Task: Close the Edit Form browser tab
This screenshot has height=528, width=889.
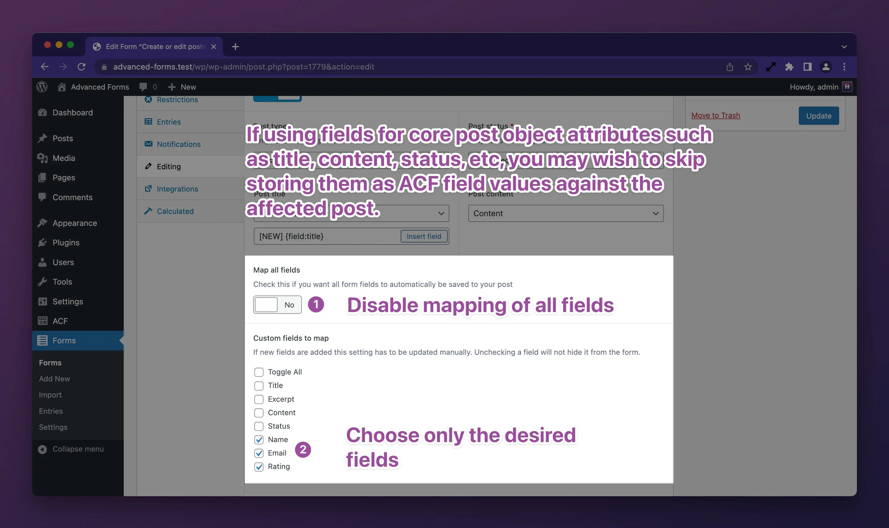Action: click(214, 47)
